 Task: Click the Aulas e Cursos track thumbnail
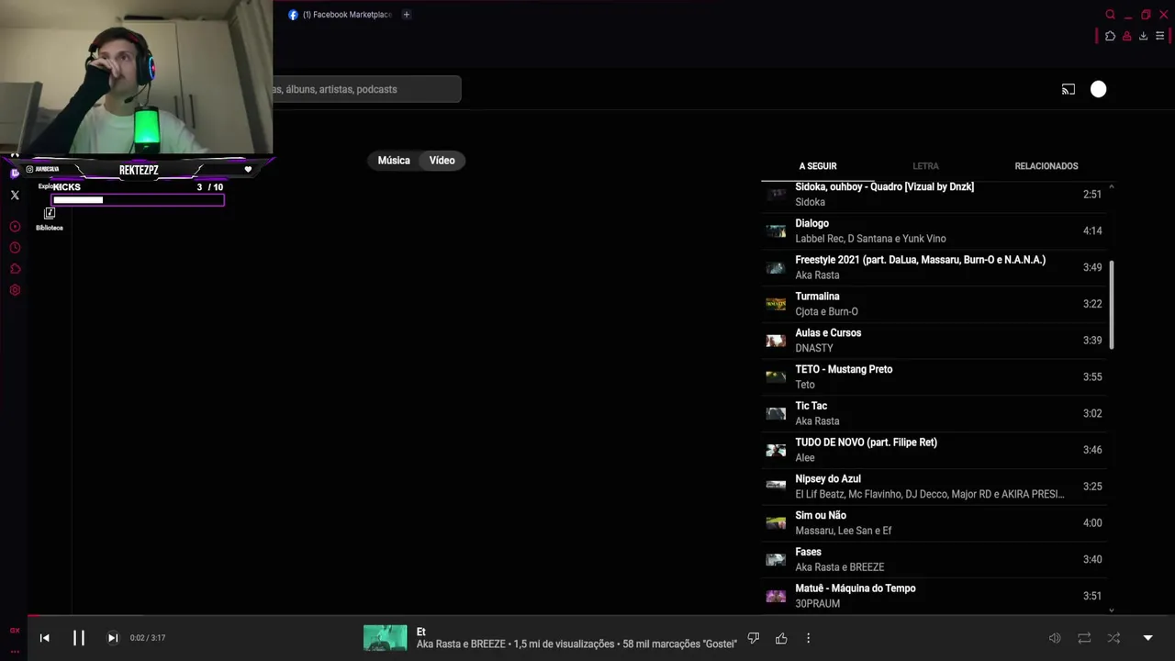[777, 341]
